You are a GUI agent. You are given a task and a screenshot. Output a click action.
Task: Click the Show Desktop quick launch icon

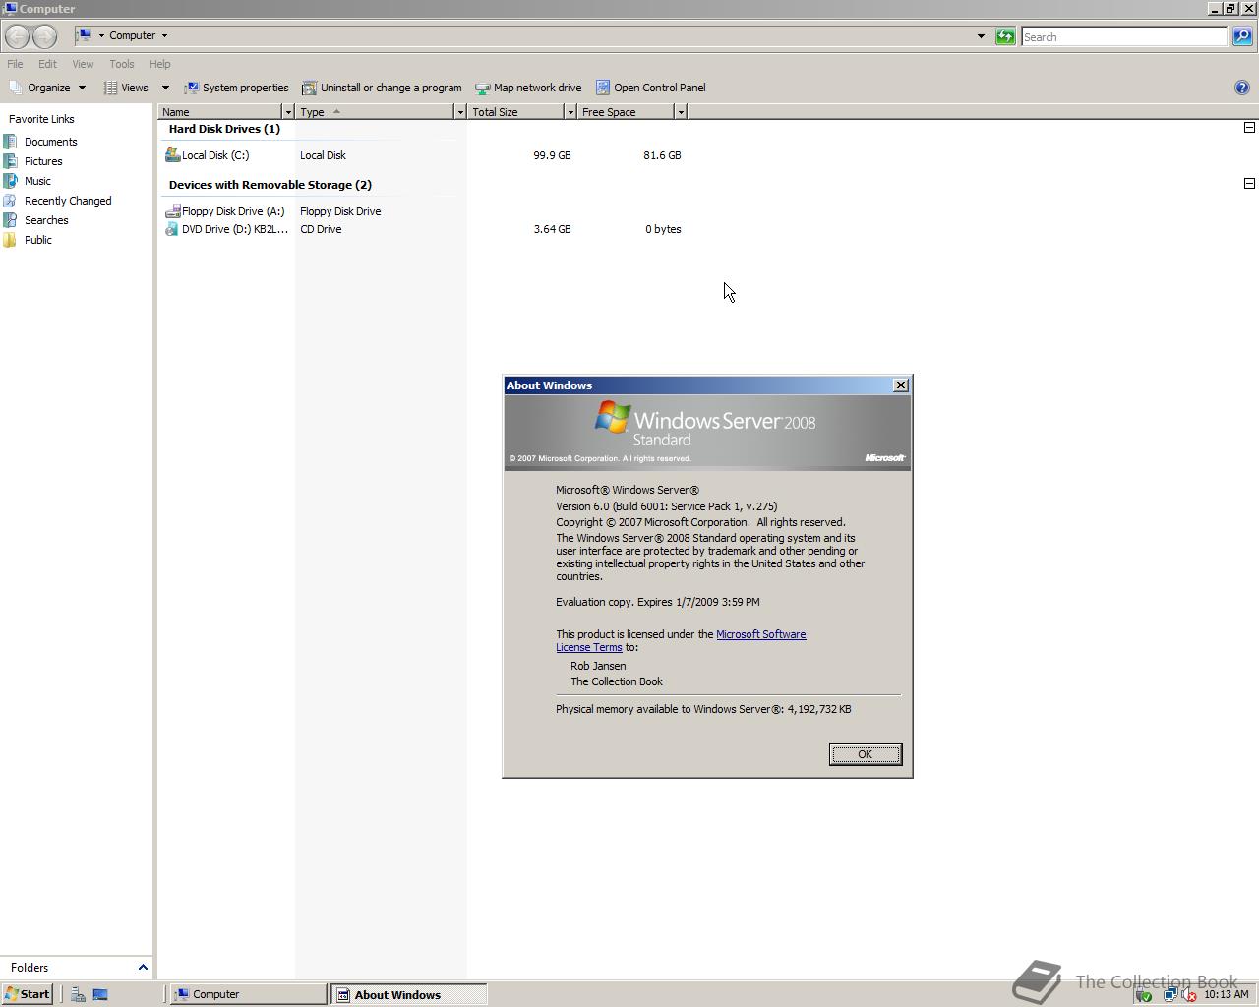100,994
